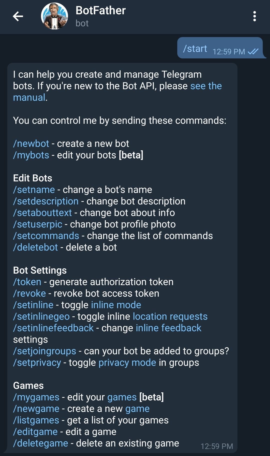Tap the /newbot command
Viewport: 270px width, 456px height.
31,144
